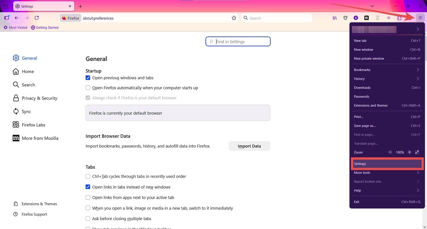Click the black 10 extension icon

[366, 18]
